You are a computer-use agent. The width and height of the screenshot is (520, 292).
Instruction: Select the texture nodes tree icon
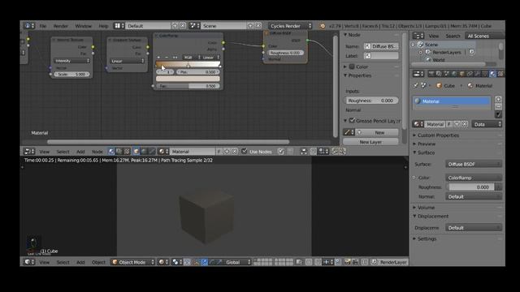[x=127, y=152]
